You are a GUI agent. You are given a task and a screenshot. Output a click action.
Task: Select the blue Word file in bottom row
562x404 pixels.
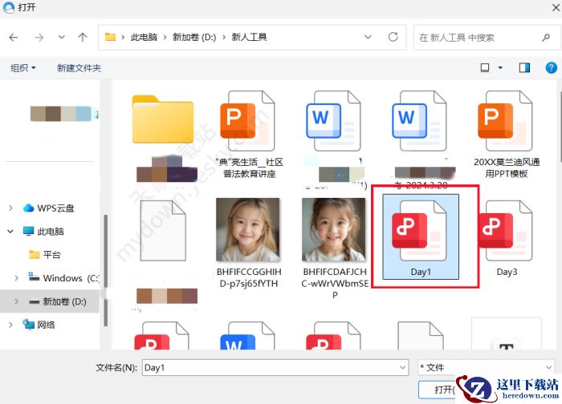pos(248,335)
